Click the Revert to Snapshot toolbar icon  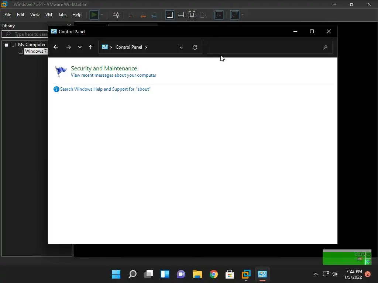click(x=143, y=15)
